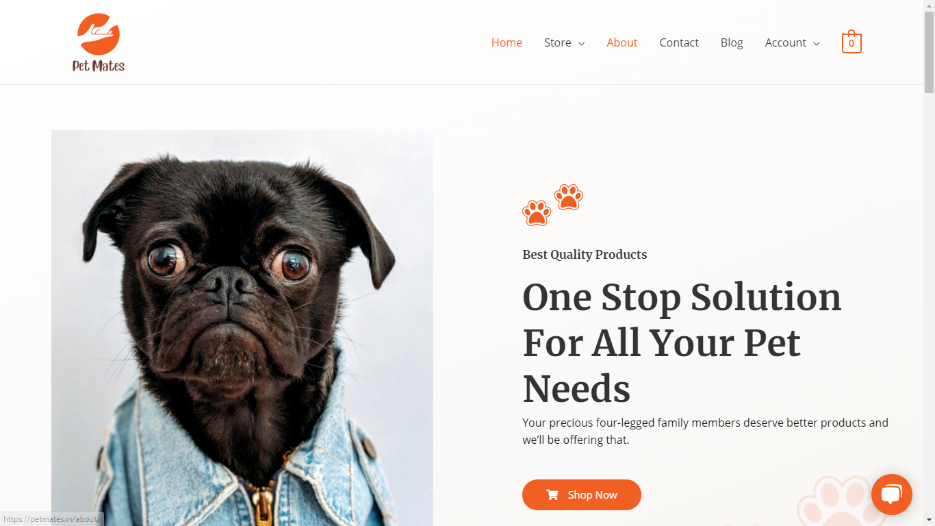Click the page vertical scrollbar thumb
This screenshot has width=935, height=526.
click(x=929, y=51)
